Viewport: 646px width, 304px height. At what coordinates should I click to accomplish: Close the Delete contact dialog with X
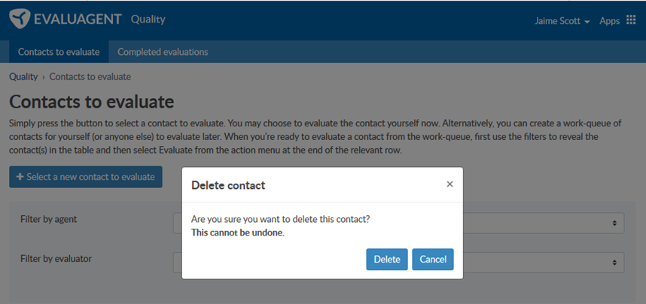(x=450, y=184)
